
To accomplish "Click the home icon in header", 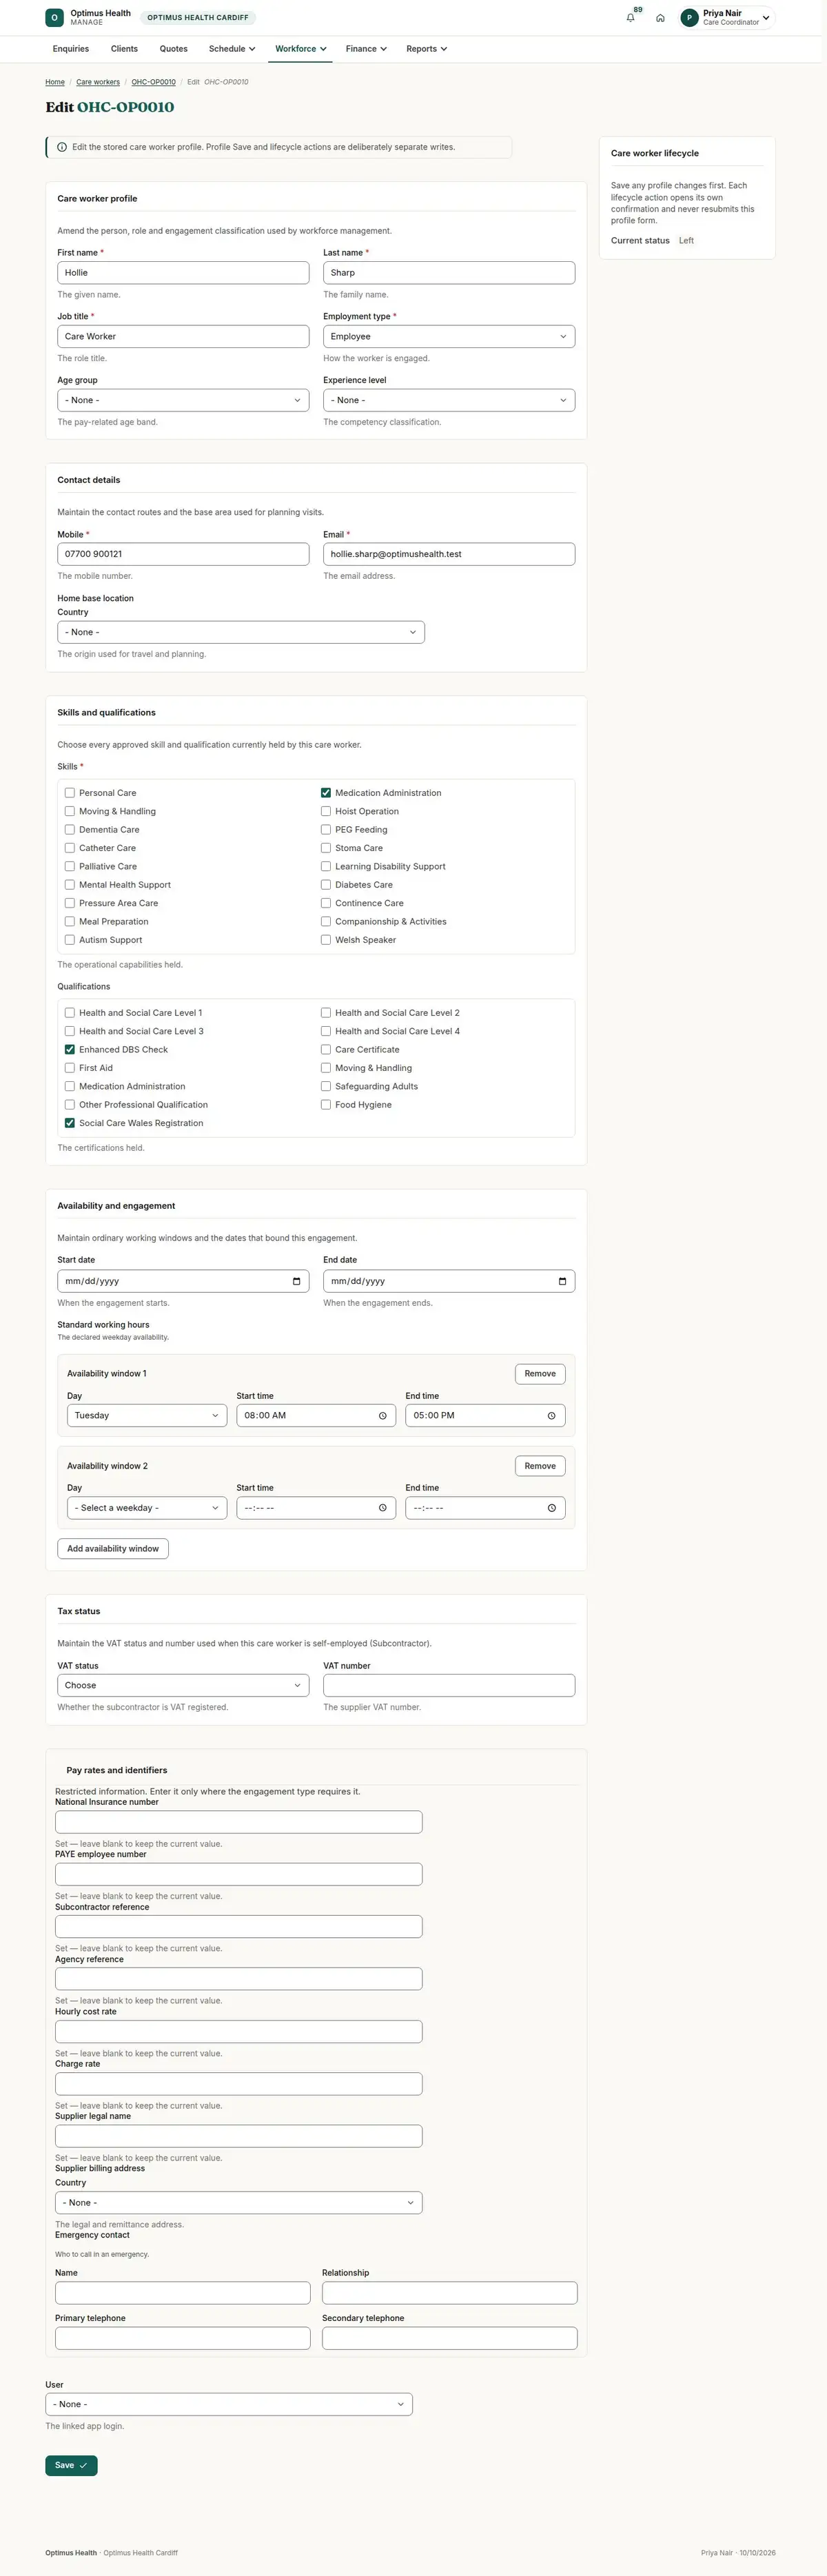I will coord(660,18).
